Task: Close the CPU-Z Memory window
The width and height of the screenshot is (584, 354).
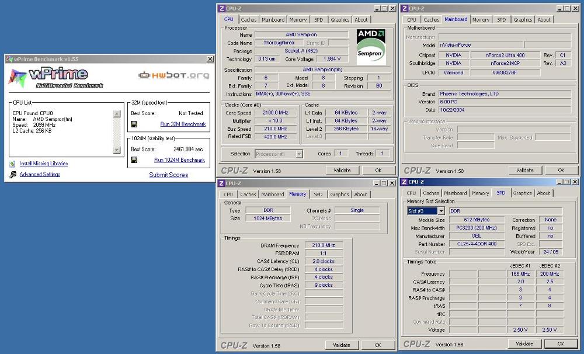Action: [x=392, y=183]
